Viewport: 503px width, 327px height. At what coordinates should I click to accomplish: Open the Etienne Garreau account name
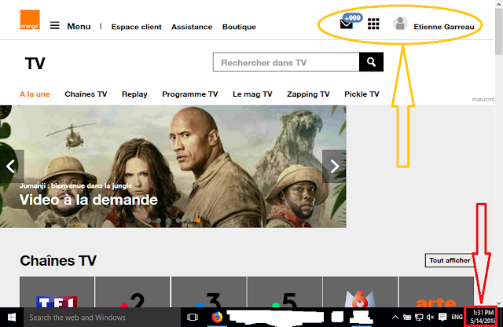(444, 27)
